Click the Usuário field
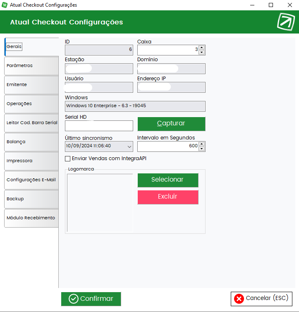This screenshot has width=299, height=312. [x=99, y=87]
